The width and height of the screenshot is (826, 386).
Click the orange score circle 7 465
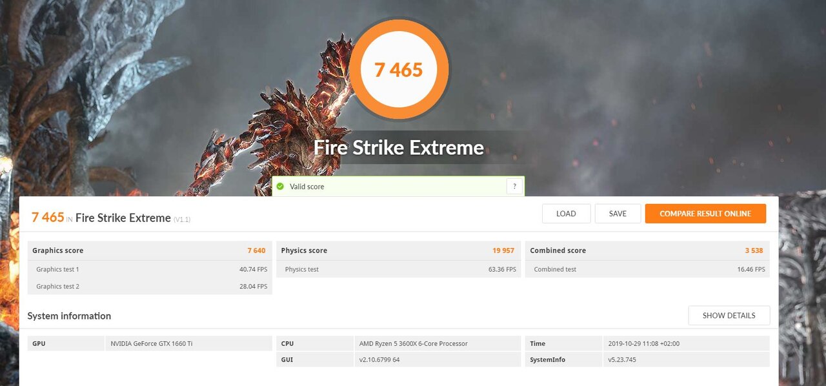click(x=398, y=69)
